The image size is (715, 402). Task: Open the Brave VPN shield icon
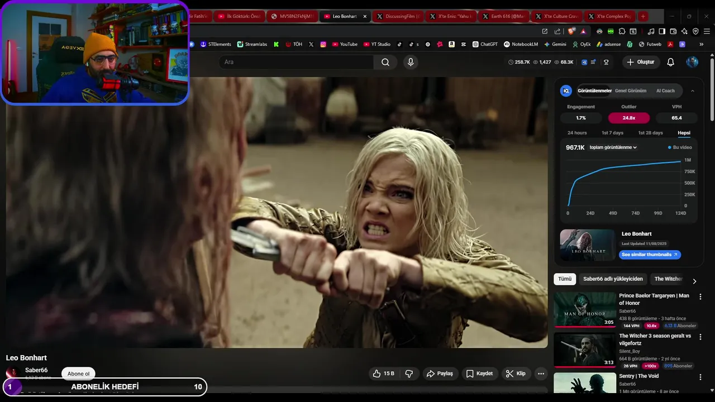[695, 31]
